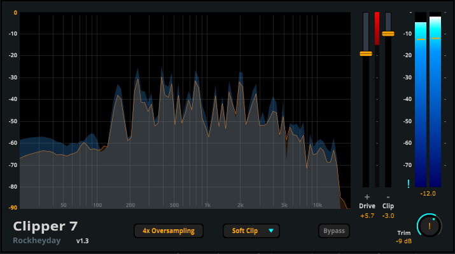Click the 100 frequency label on spectrum
Image resolution: width=455 pixels, height=254 pixels.
(97, 205)
